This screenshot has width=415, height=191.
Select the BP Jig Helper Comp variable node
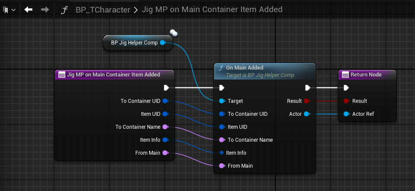point(137,43)
